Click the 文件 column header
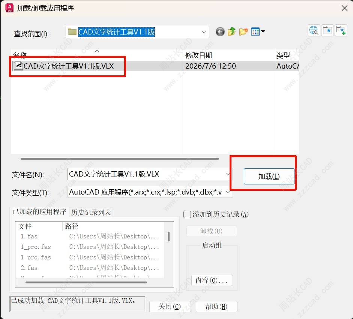The width and height of the screenshot is (353, 319). click(x=39, y=226)
